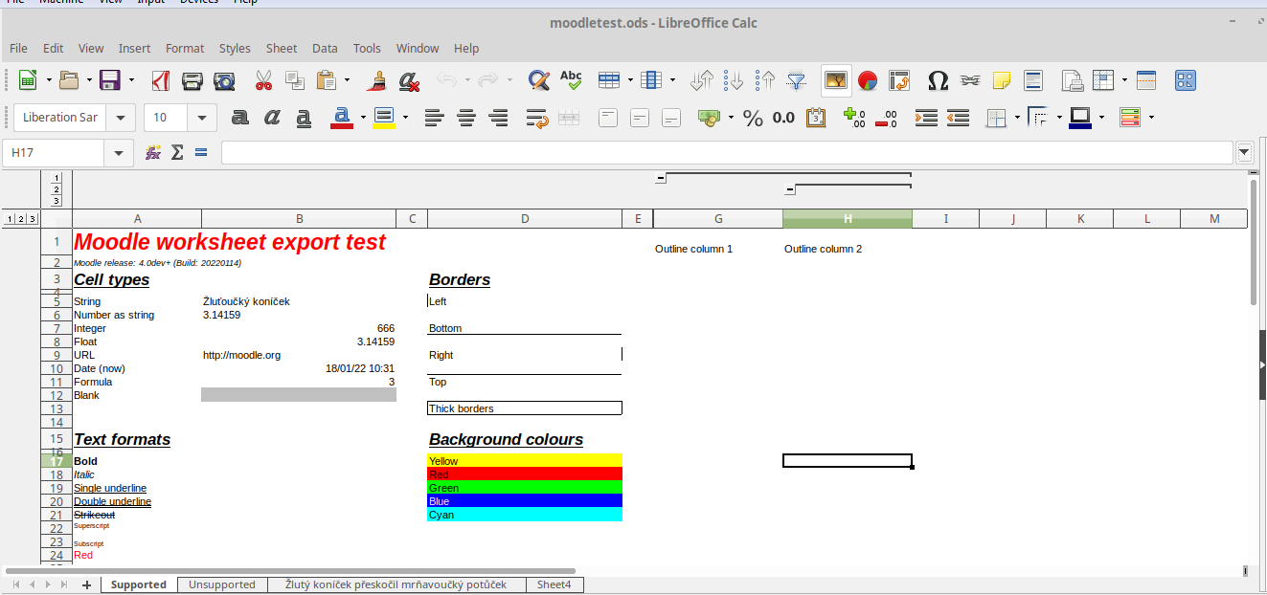Screen dimensions: 1267x595
Task: Sort descending with the up-arrow icon
Action: 765,80
